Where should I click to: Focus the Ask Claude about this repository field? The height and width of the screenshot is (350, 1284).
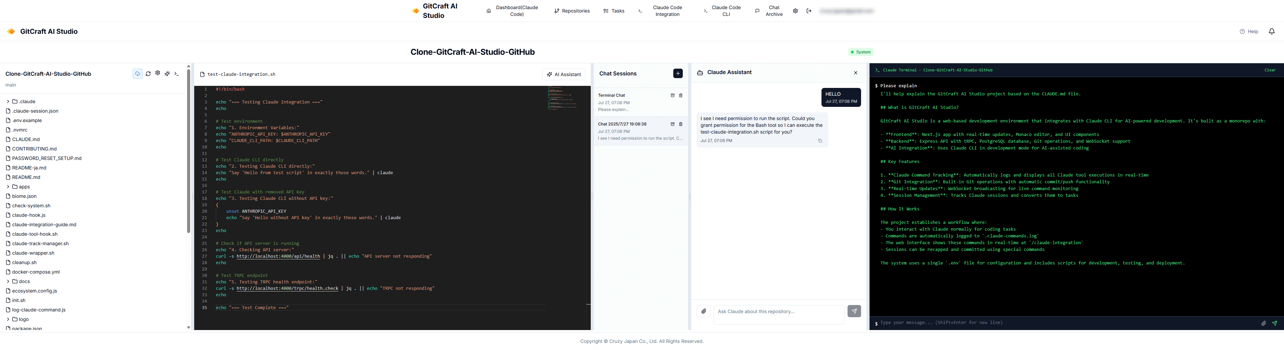[779, 314]
